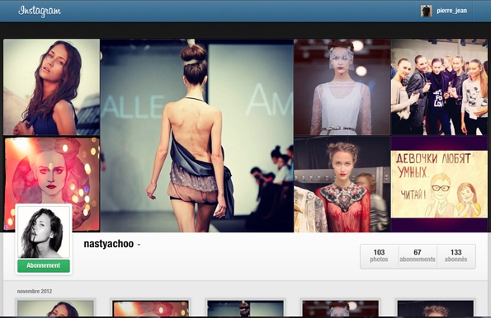Select the novembre 2012 date label

pos(35,291)
